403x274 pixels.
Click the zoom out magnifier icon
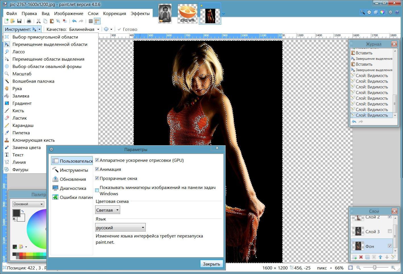point(358,267)
